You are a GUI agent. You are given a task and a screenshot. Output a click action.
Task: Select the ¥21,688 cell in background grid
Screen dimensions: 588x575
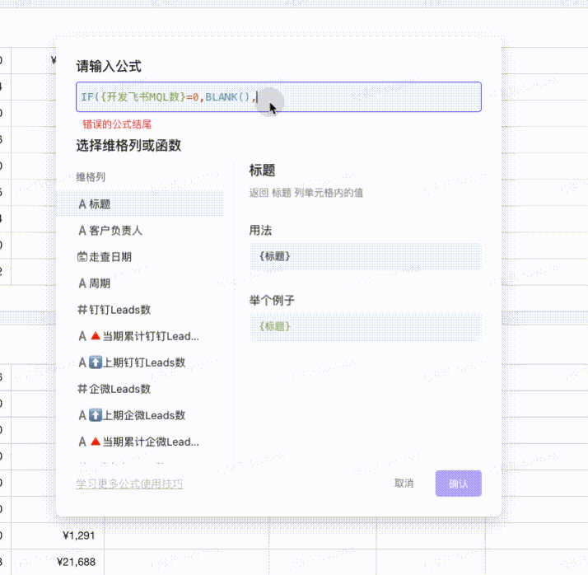[77, 562]
